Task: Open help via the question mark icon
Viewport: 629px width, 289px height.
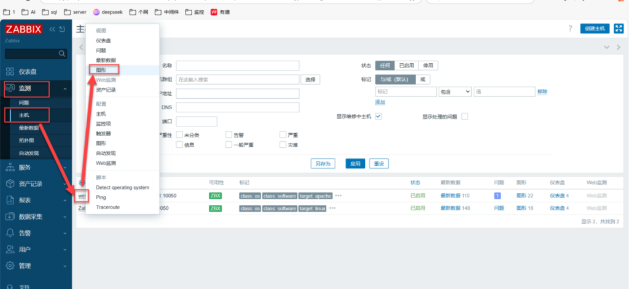Action: coord(570,28)
